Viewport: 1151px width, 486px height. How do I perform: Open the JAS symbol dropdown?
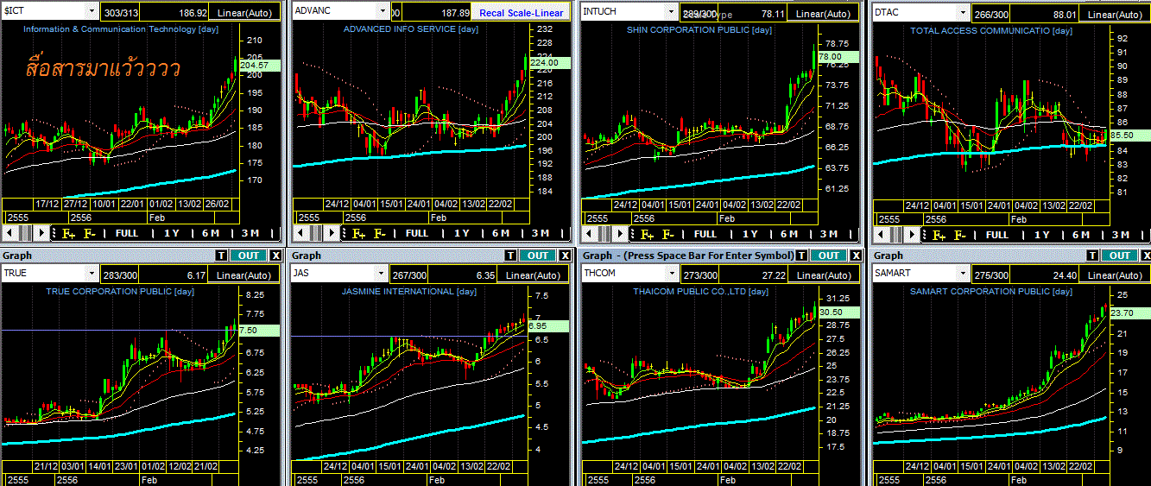click(x=383, y=274)
